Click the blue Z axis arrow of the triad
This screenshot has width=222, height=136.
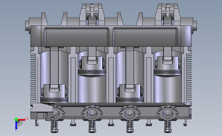pyautogui.click(x=16, y=125)
